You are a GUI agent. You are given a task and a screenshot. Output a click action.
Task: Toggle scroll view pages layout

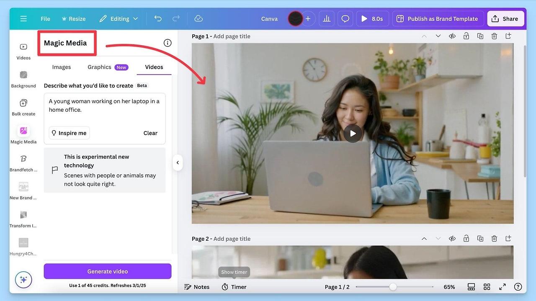pos(471,287)
